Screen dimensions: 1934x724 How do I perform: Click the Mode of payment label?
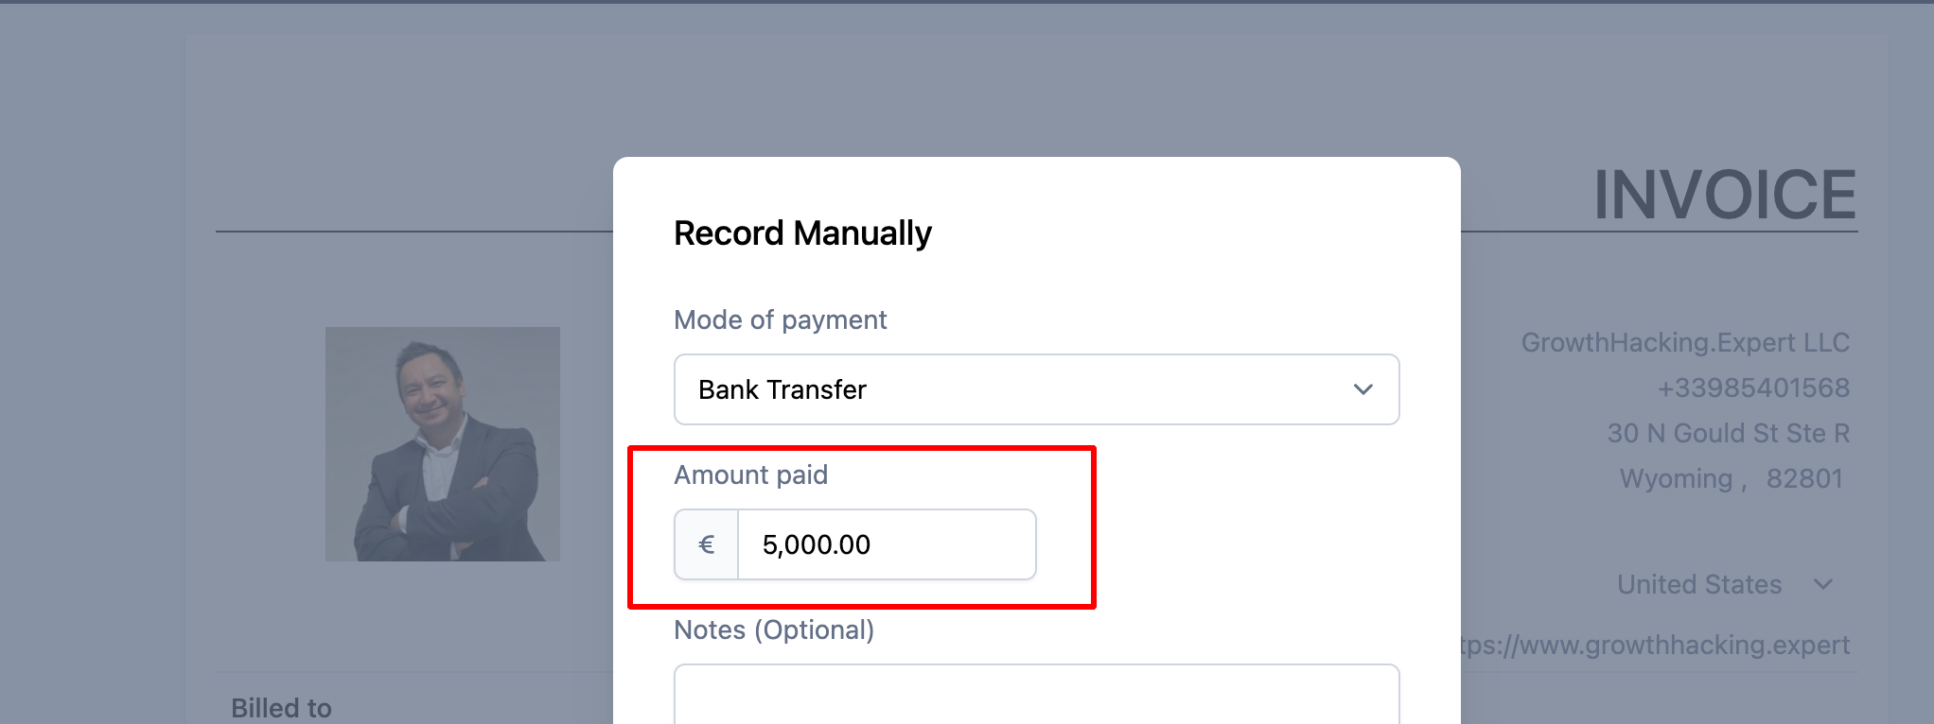point(780,319)
